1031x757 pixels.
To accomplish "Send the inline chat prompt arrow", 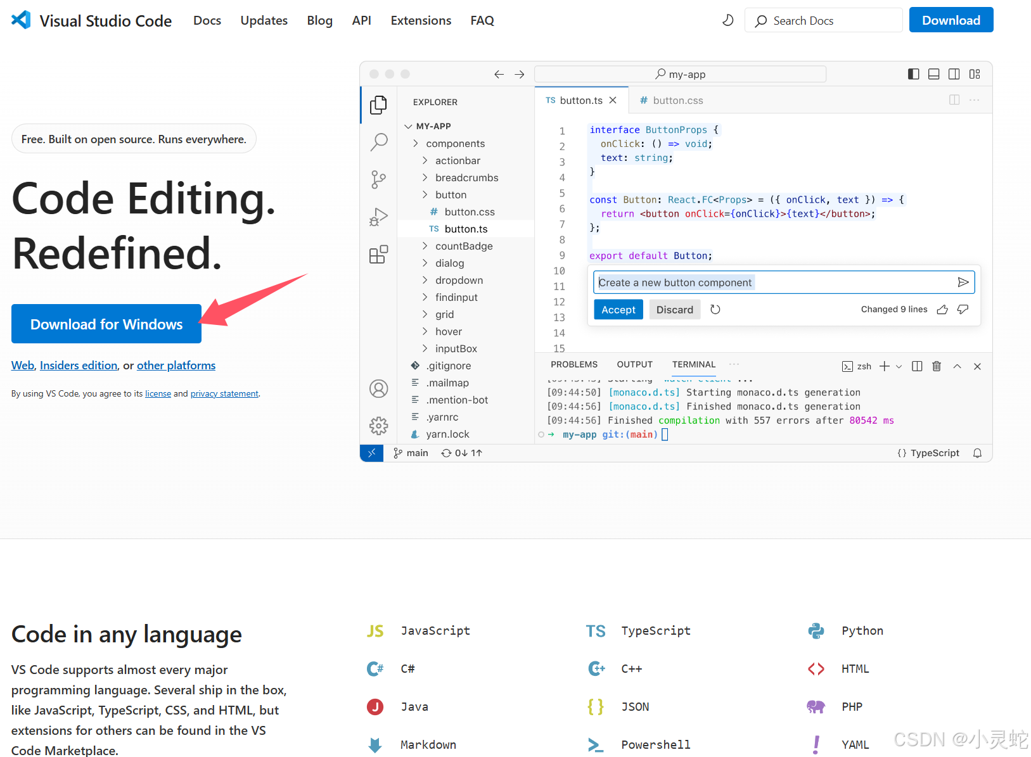I will [x=963, y=283].
